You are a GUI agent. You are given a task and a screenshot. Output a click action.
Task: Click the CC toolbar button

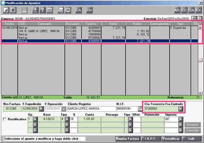click(184, 10)
